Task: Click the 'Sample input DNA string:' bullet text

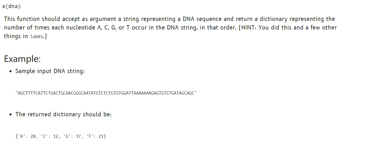Action: point(50,71)
